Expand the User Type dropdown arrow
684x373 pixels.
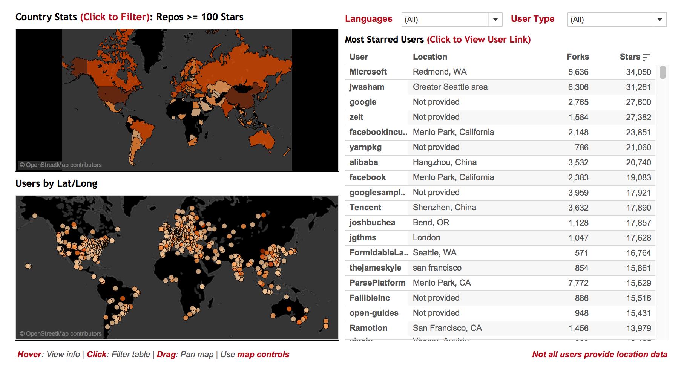point(660,20)
